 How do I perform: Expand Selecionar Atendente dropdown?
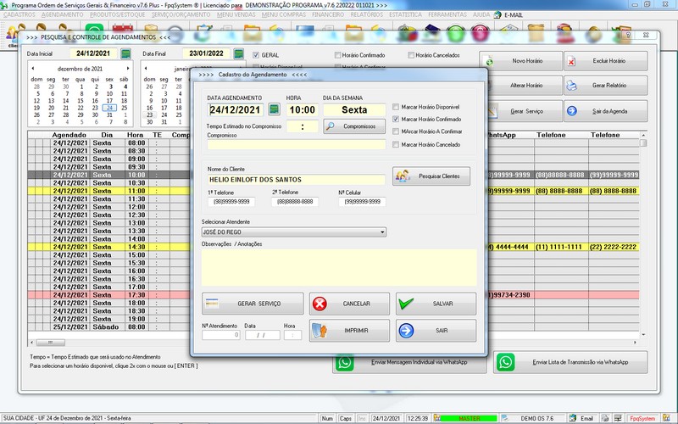382,232
